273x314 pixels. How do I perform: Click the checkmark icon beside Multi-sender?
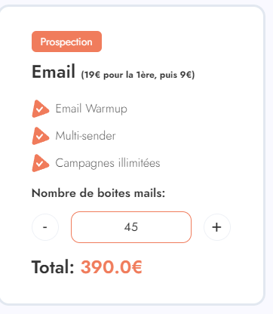(40, 136)
